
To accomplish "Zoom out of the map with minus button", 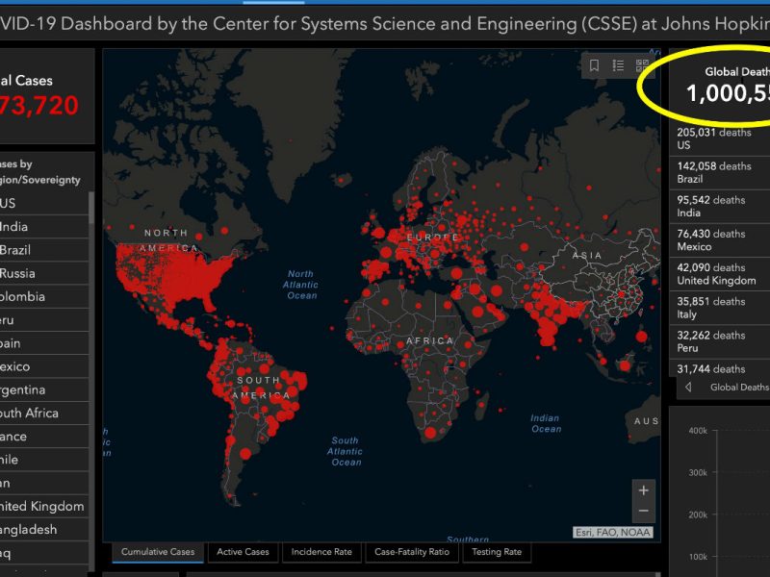I will click(643, 511).
